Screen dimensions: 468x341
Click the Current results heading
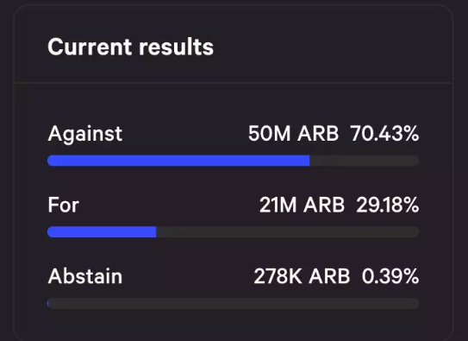pyautogui.click(x=130, y=47)
